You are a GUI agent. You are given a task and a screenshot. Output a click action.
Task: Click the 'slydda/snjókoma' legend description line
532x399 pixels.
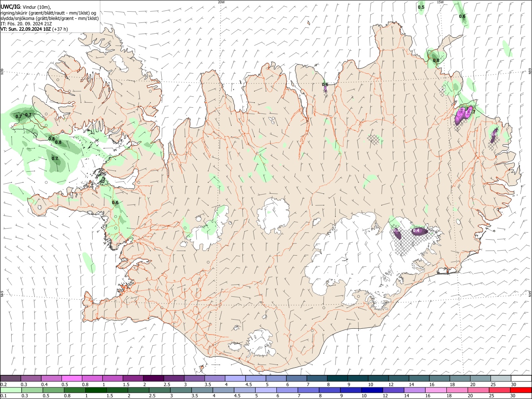click(49, 18)
